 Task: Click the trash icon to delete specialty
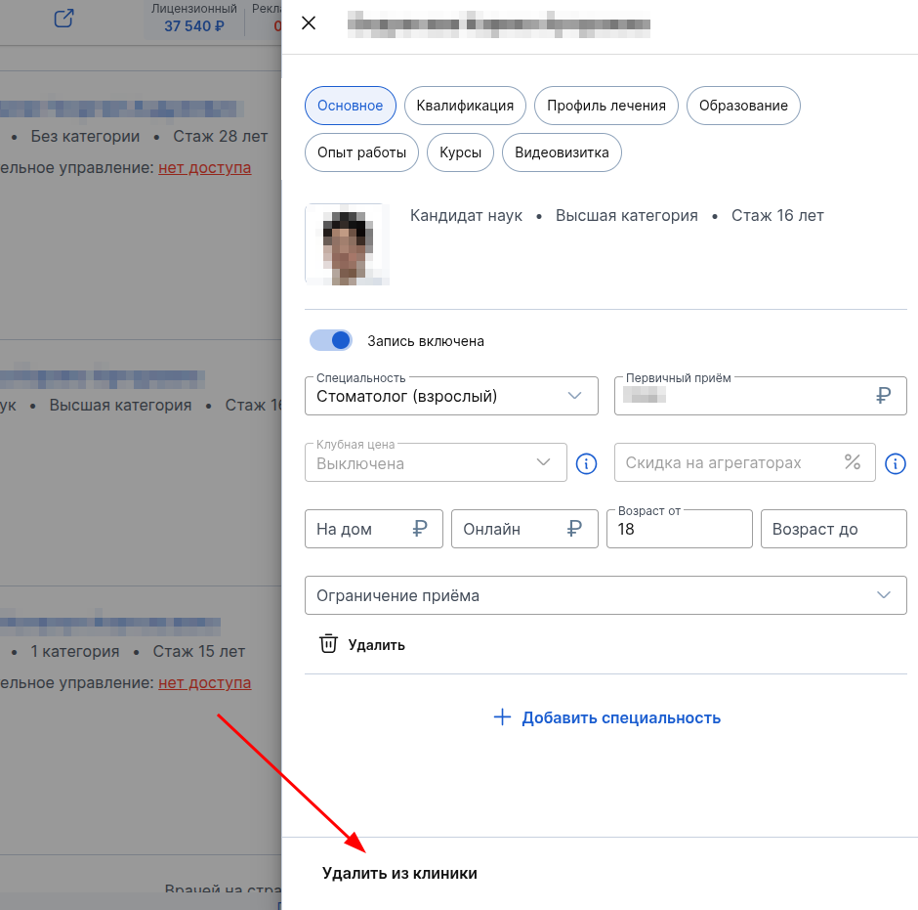coord(329,644)
